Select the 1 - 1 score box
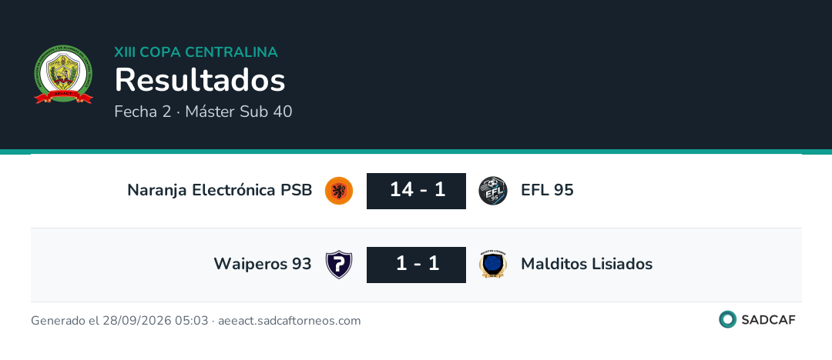 click(x=417, y=265)
